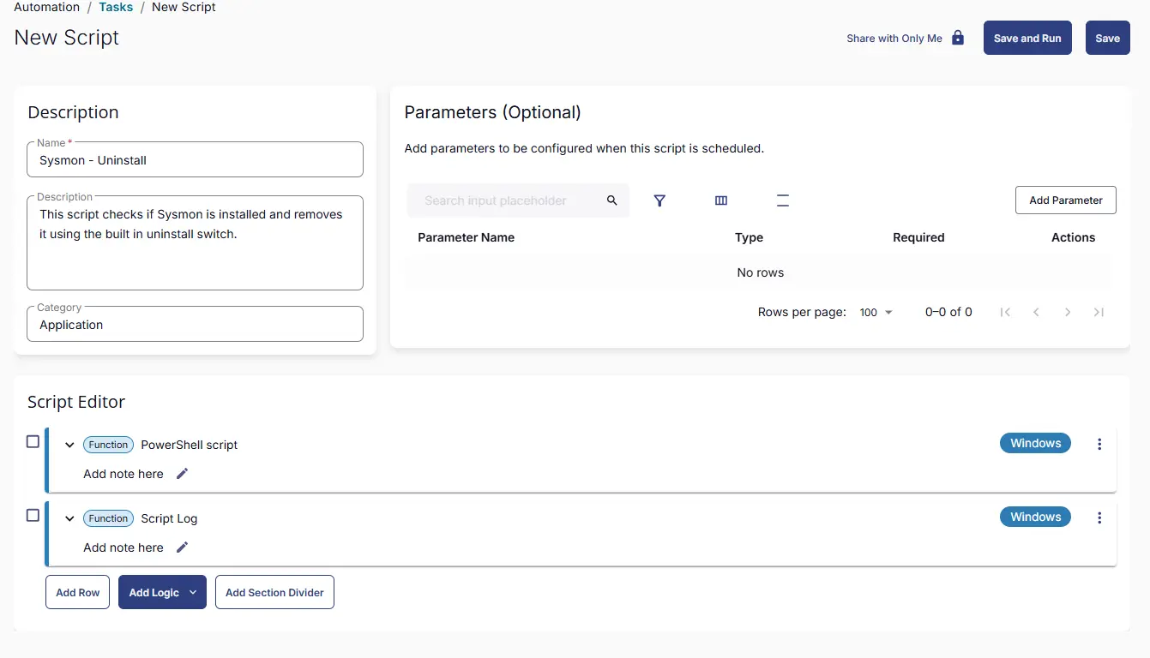Open the column chooser icon in Parameters
The width and height of the screenshot is (1150, 658).
(x=721, y=200)
